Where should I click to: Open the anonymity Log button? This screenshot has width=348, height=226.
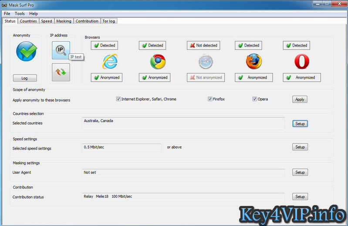(x=25, y=78)
